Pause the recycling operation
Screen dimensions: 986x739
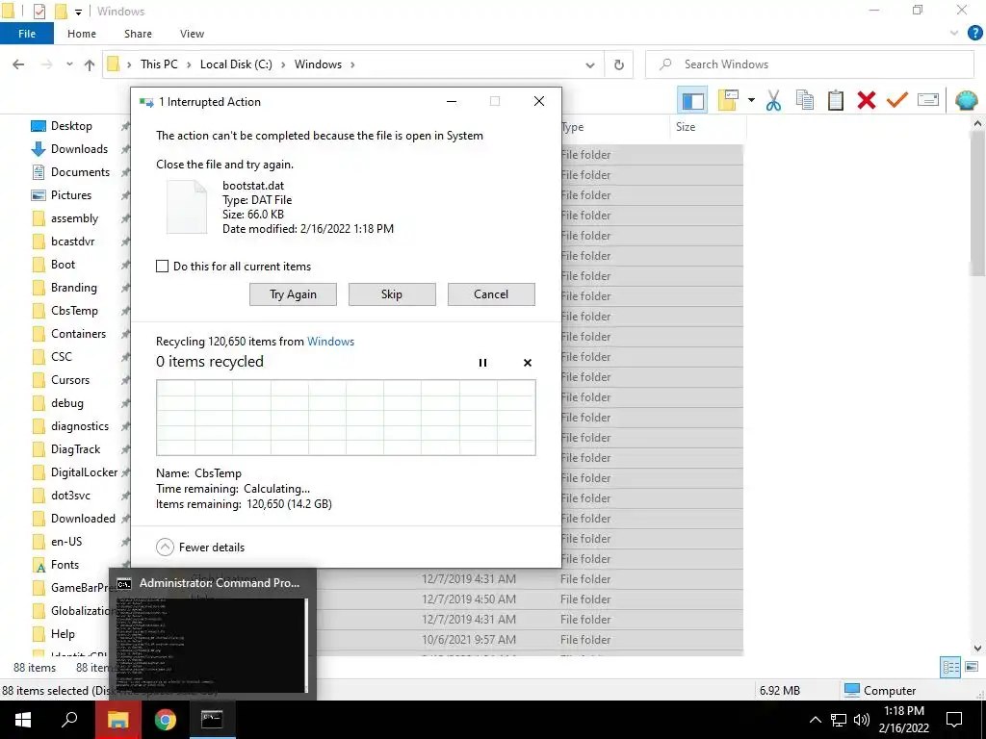pyautogui.click(x=483, y=363)
